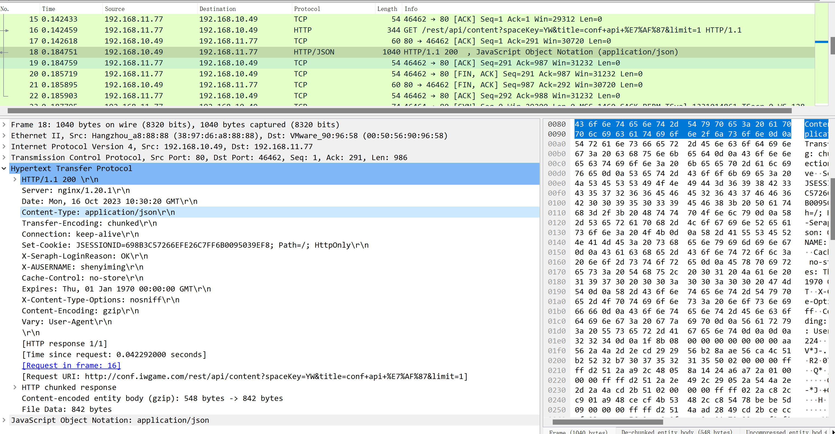
Task: Open the Request in frame: 16 link
Action: [x=71, y=366]
